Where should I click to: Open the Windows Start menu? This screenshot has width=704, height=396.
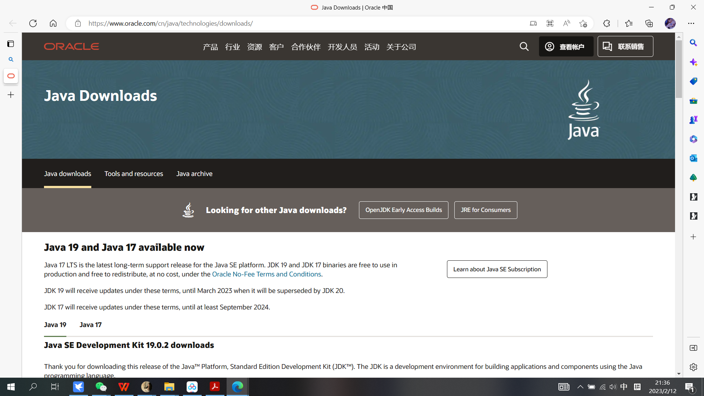point(11,387)
